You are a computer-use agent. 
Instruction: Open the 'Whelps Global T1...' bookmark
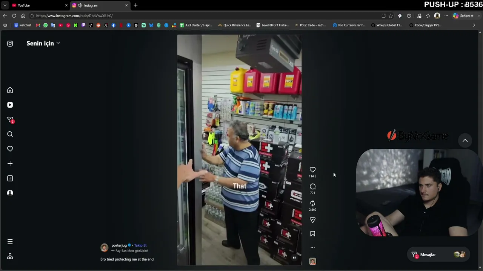tap(387, 25)
